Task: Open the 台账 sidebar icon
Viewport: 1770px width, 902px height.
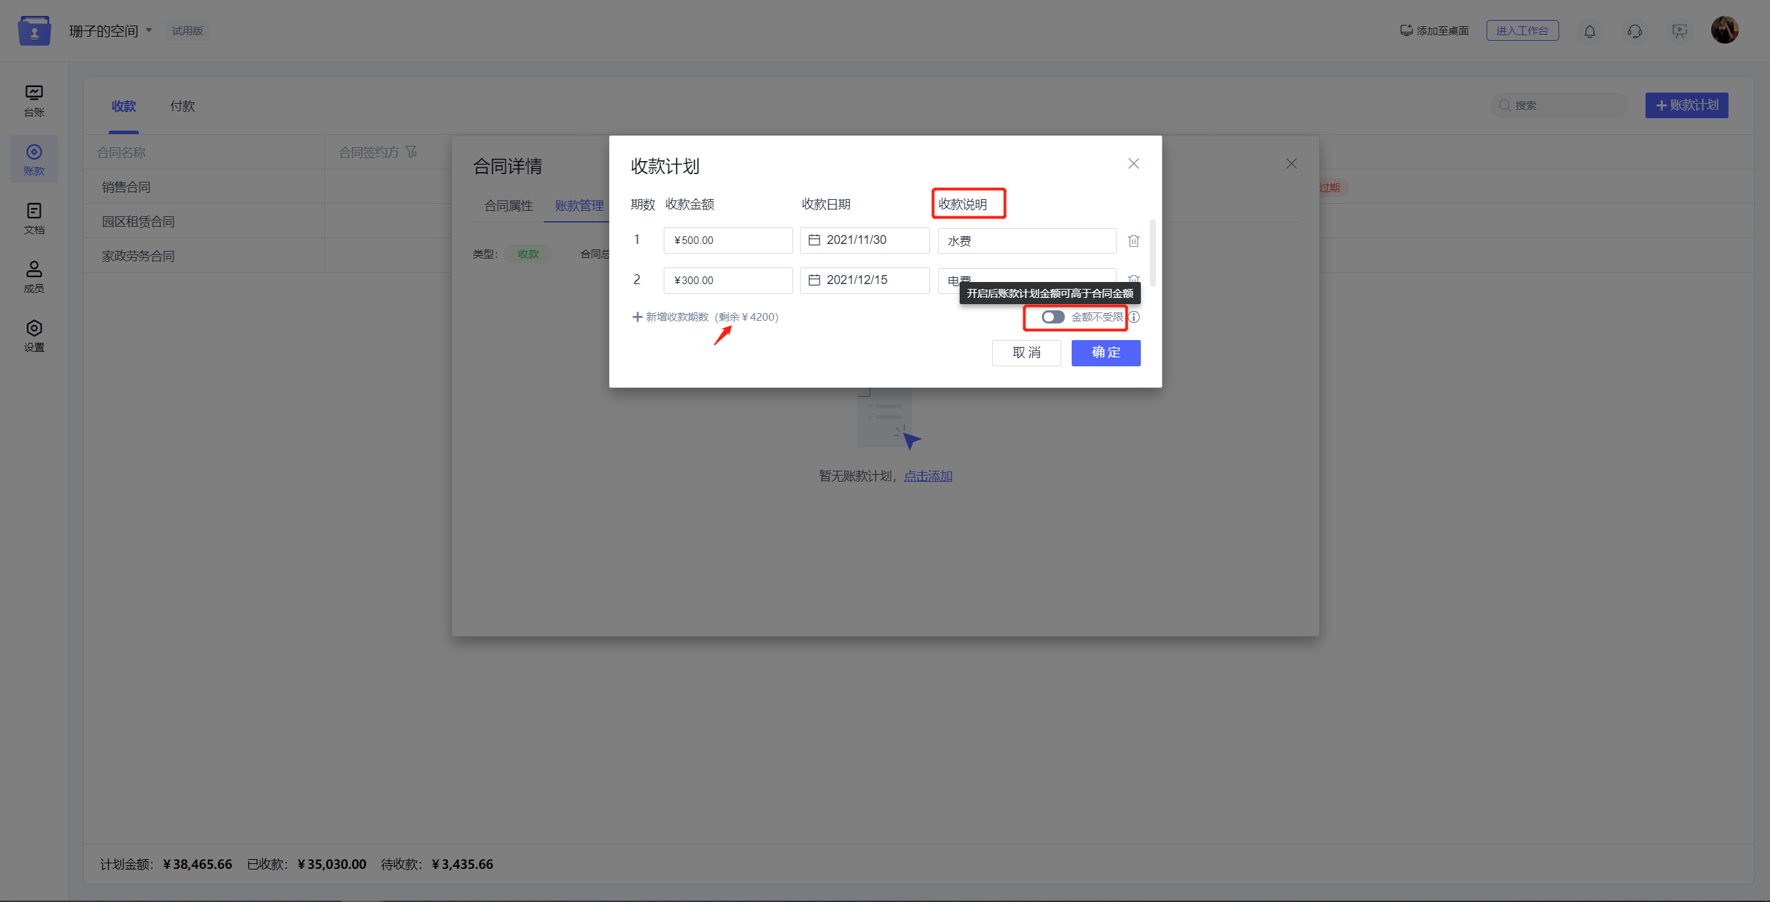Action: [x=34, y=100]
